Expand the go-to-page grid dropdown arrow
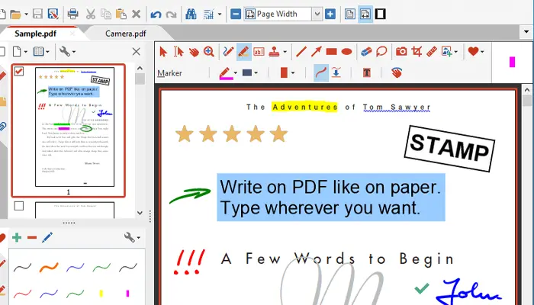 pyautogui.click(x=220, y=14)
